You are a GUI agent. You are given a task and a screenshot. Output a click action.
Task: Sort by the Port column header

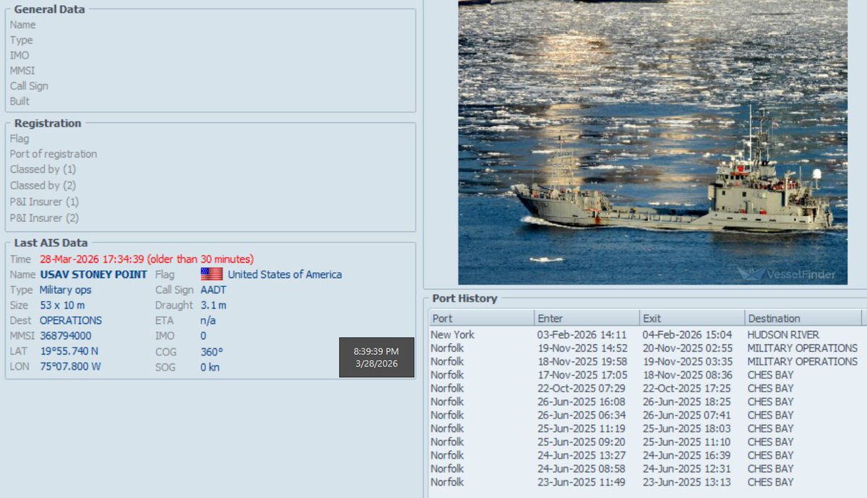482,318
